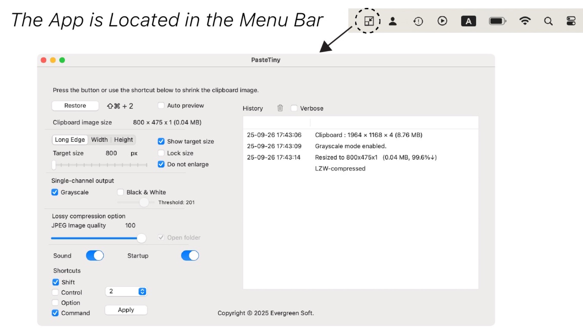The image size is (583, 335).
Task: Click the user account menu bar icon
Action: click(392, 21)
